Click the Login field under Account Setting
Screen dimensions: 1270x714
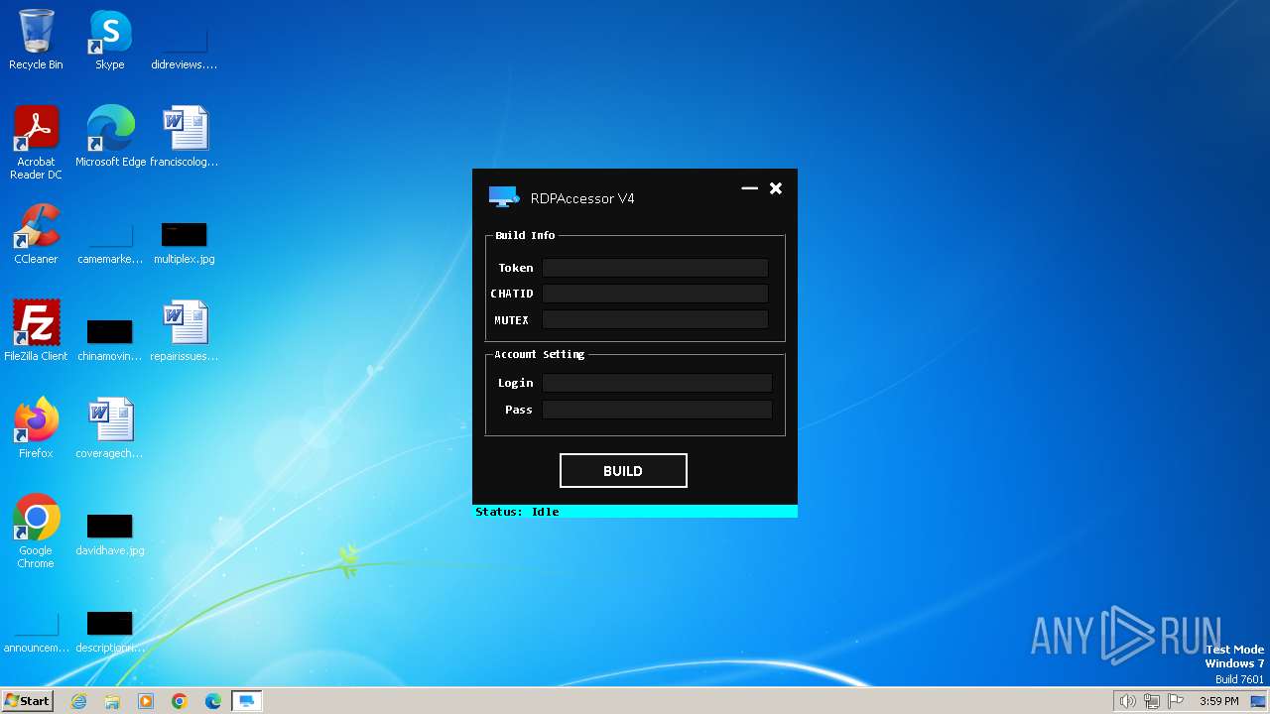(657, 383)
